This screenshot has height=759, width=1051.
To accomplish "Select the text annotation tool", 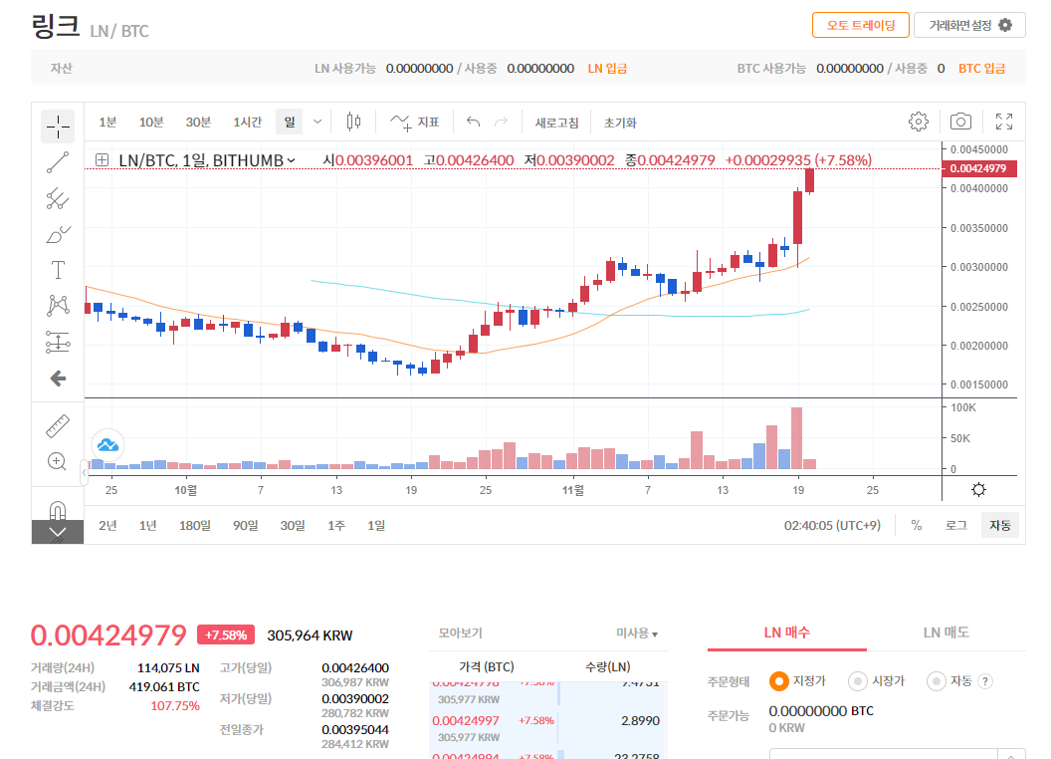I will (58, 270).
